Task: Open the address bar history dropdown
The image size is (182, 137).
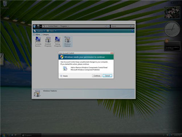Action: click(105, 26)
